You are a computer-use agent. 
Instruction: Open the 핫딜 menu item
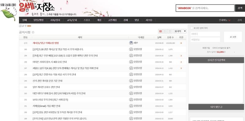pos(137,20)
